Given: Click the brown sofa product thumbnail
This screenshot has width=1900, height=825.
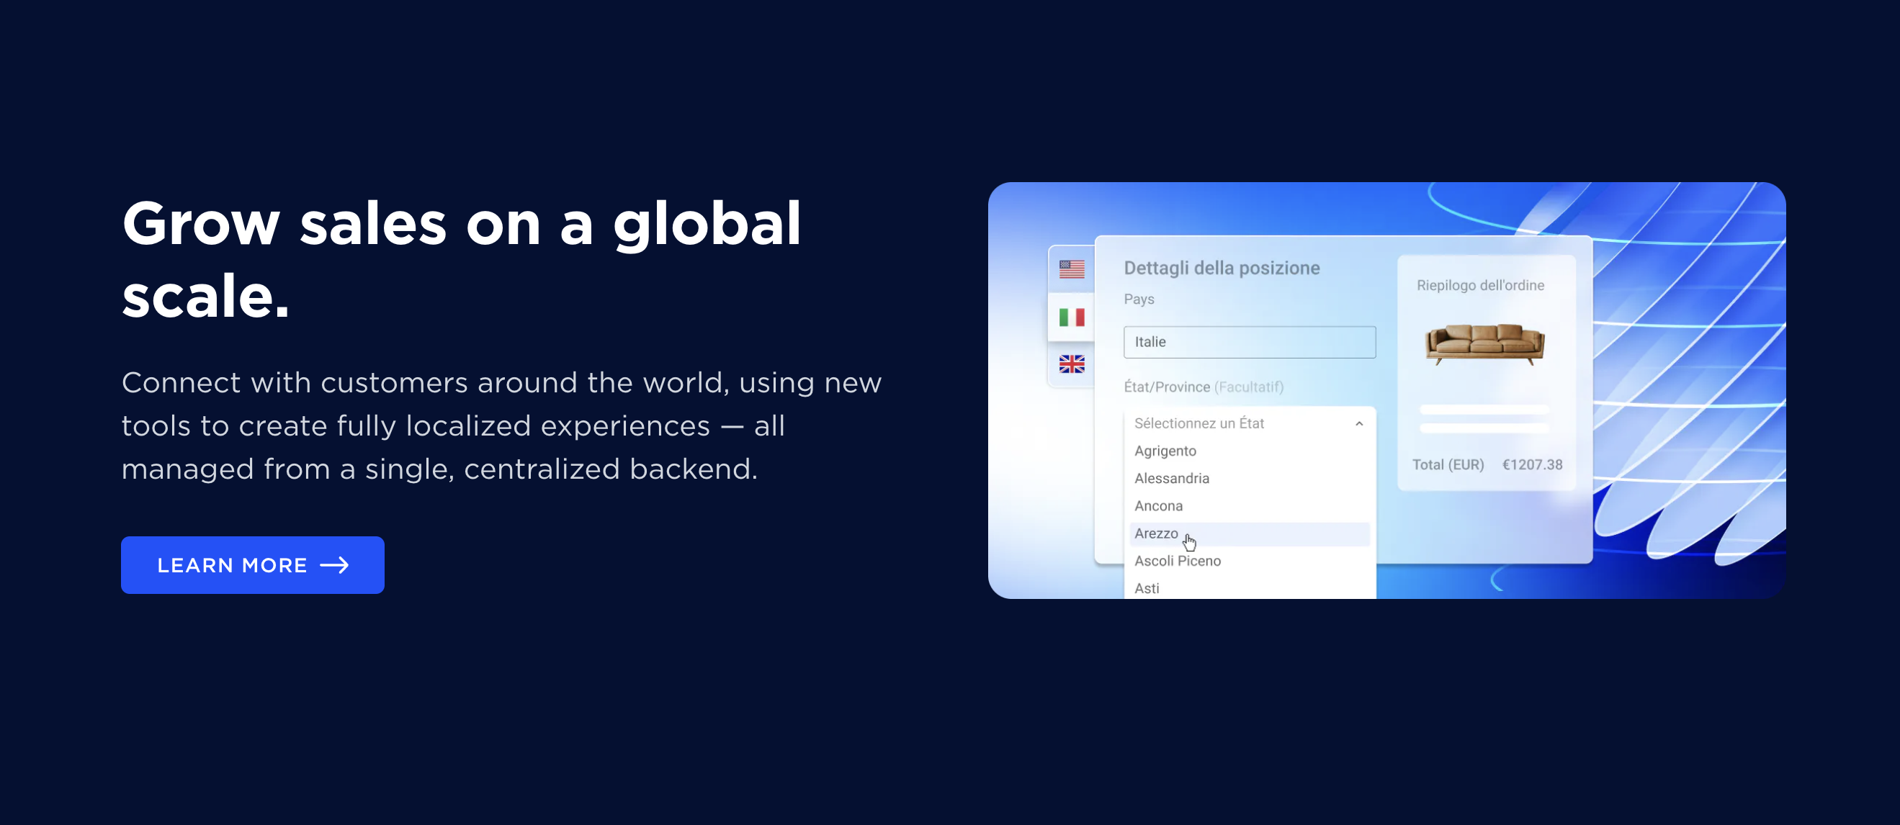Looking at the screenshot, I should point(1484,343).
